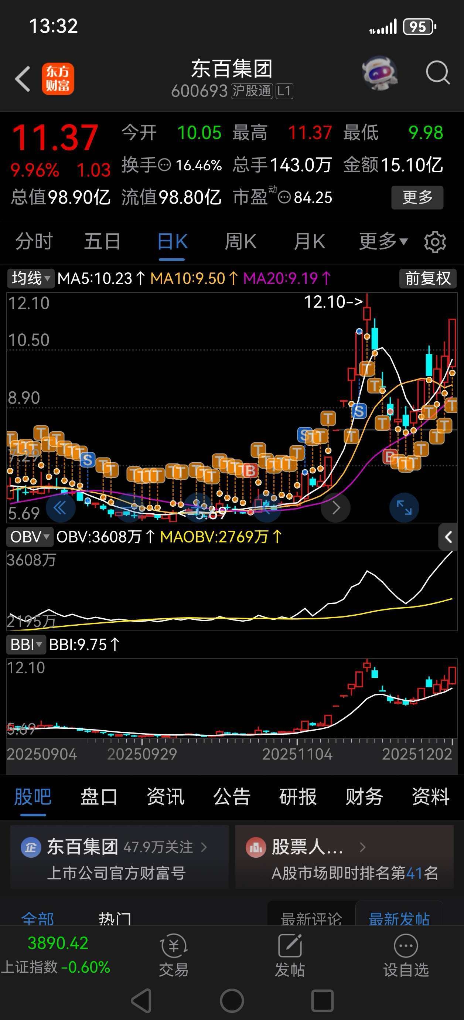The image size is (464, 1020).
Task: Open 东百集团 official account chevron
Action: [x=204, y=847]
